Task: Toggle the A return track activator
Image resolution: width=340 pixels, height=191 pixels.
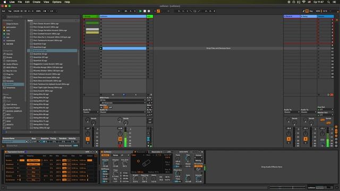Action: pyautogui.click(x=288, y=139)
